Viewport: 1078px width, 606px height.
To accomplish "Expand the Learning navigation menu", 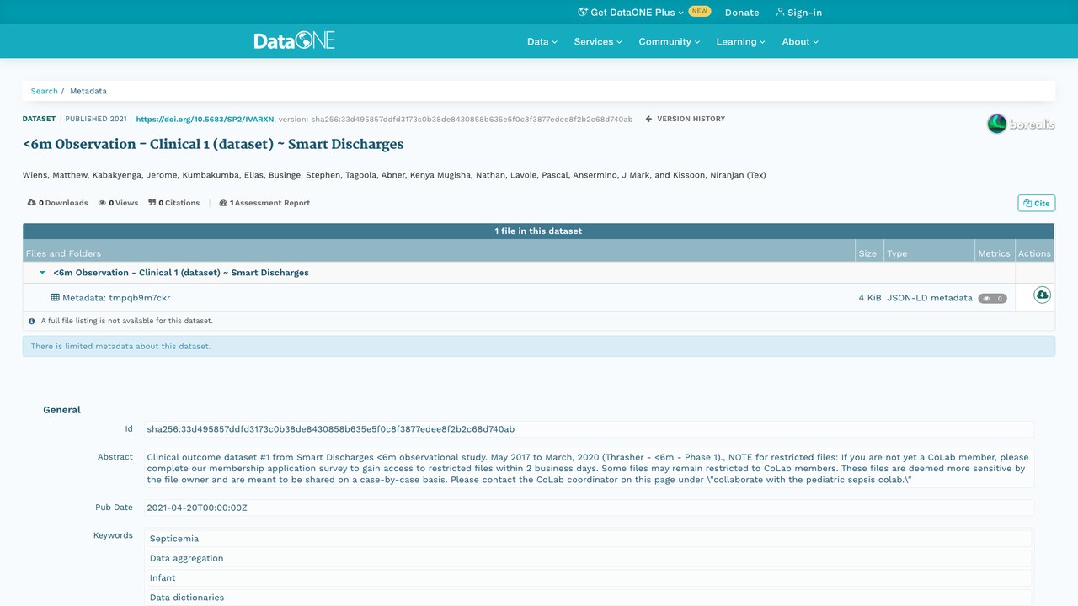I will pos(741,41).
